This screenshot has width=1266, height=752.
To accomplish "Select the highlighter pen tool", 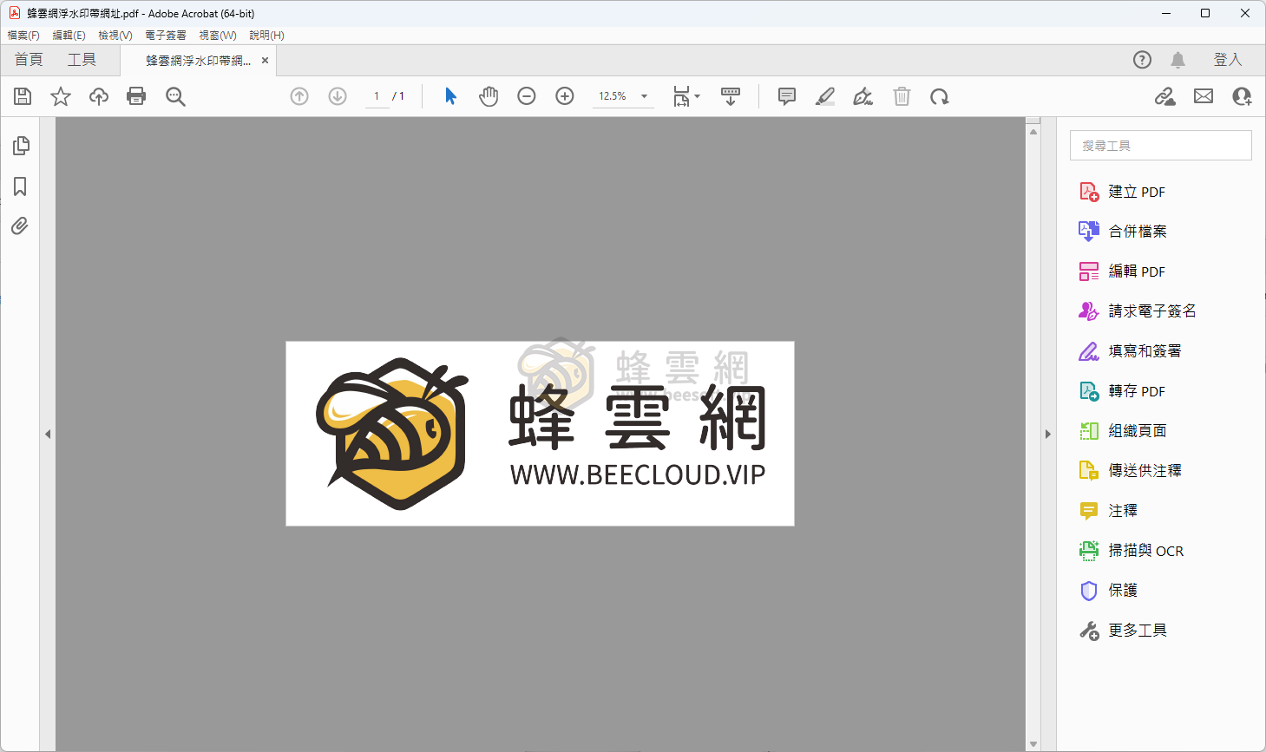I will coord(825,96).
